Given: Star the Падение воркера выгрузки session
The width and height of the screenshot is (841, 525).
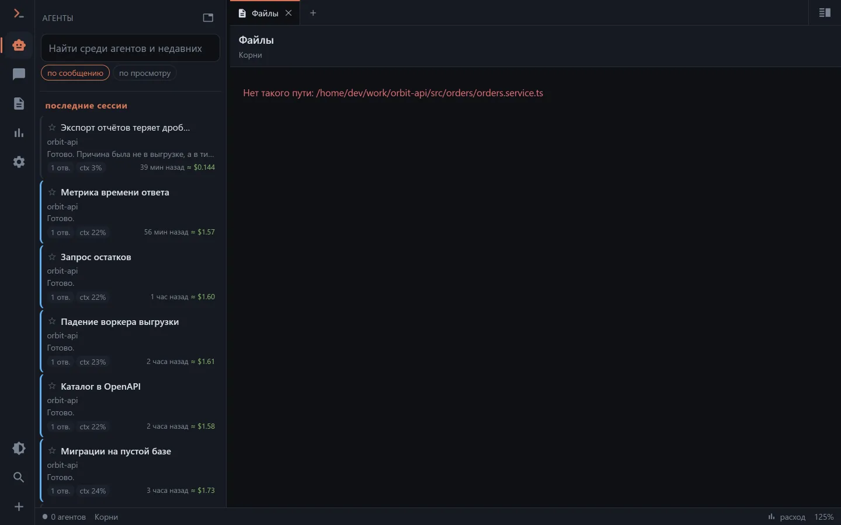Looking at the screenshot, I should point(52,321).
